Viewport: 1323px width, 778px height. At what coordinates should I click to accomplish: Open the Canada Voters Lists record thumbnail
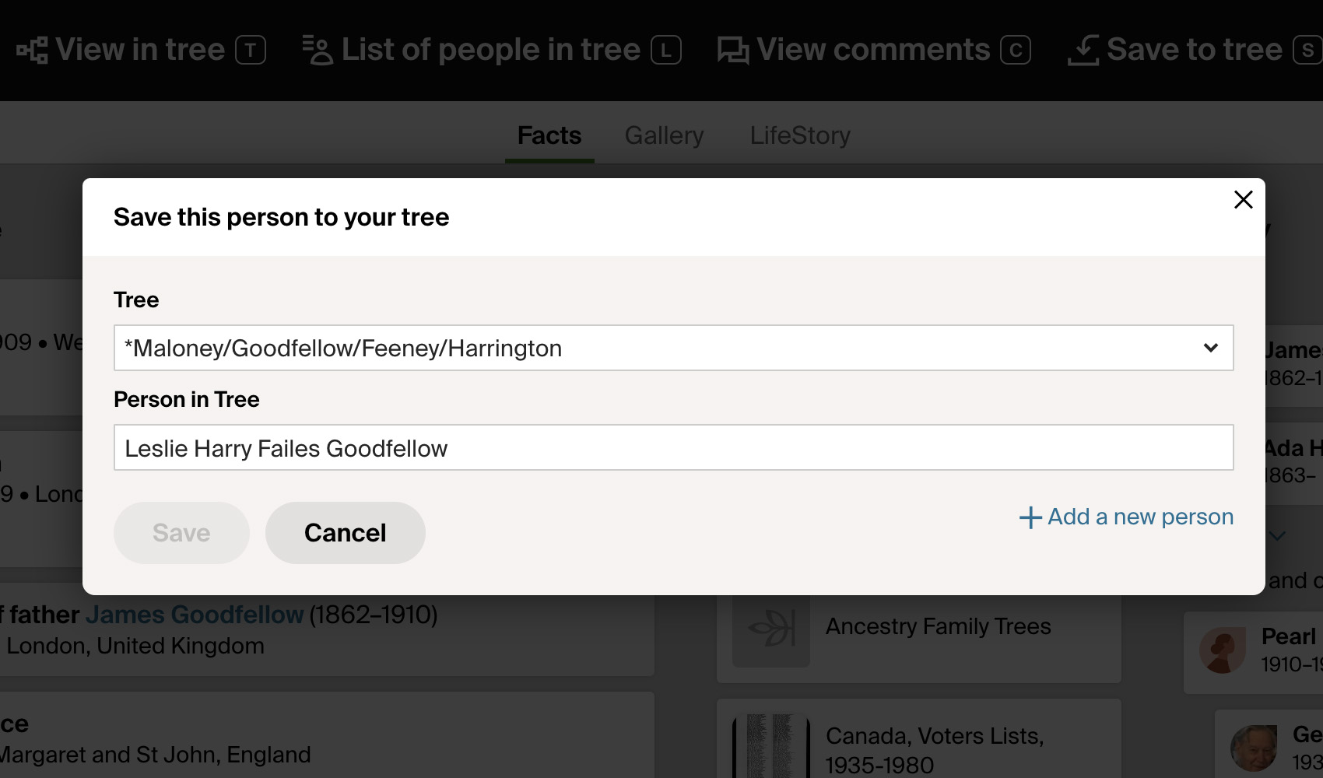coord(770,747)
